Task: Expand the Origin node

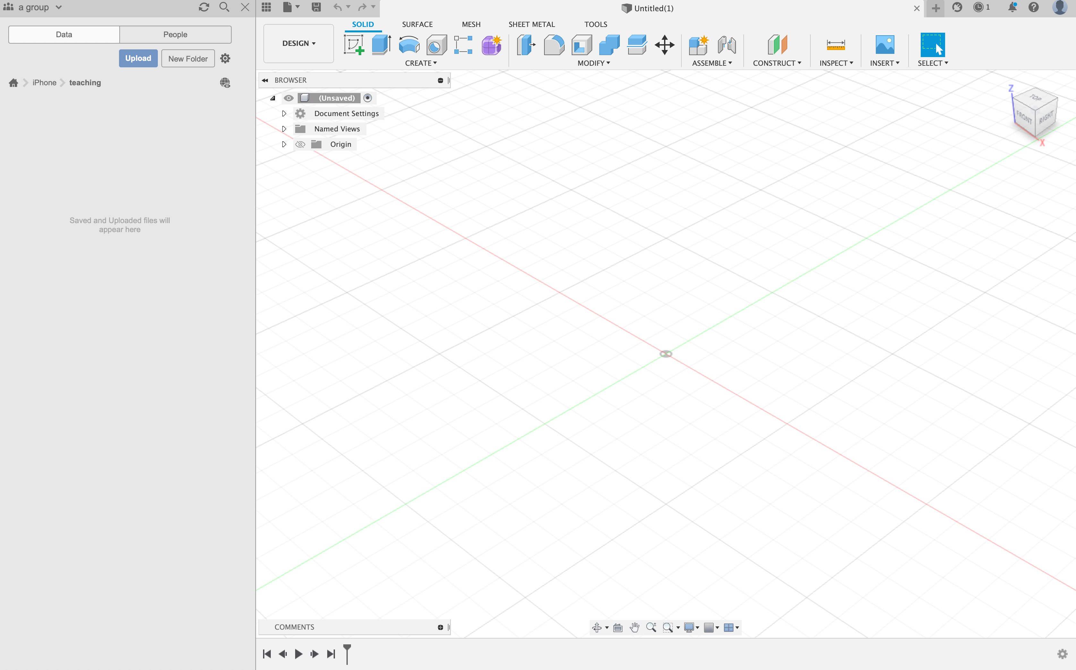Action: pyautogui.click(x=284, y=145)
